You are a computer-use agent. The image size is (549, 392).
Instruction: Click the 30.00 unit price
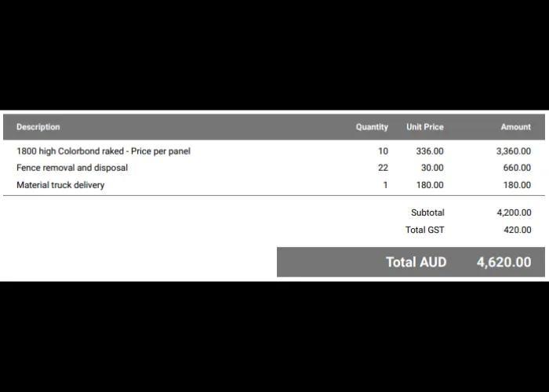432,168
